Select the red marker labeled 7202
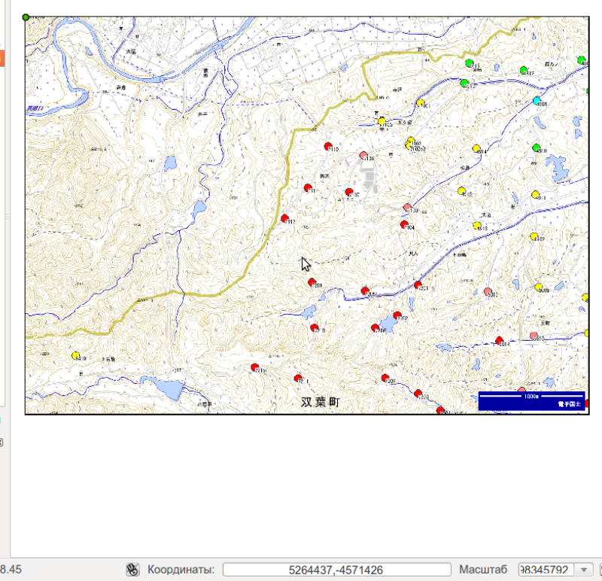 [397, 315]
